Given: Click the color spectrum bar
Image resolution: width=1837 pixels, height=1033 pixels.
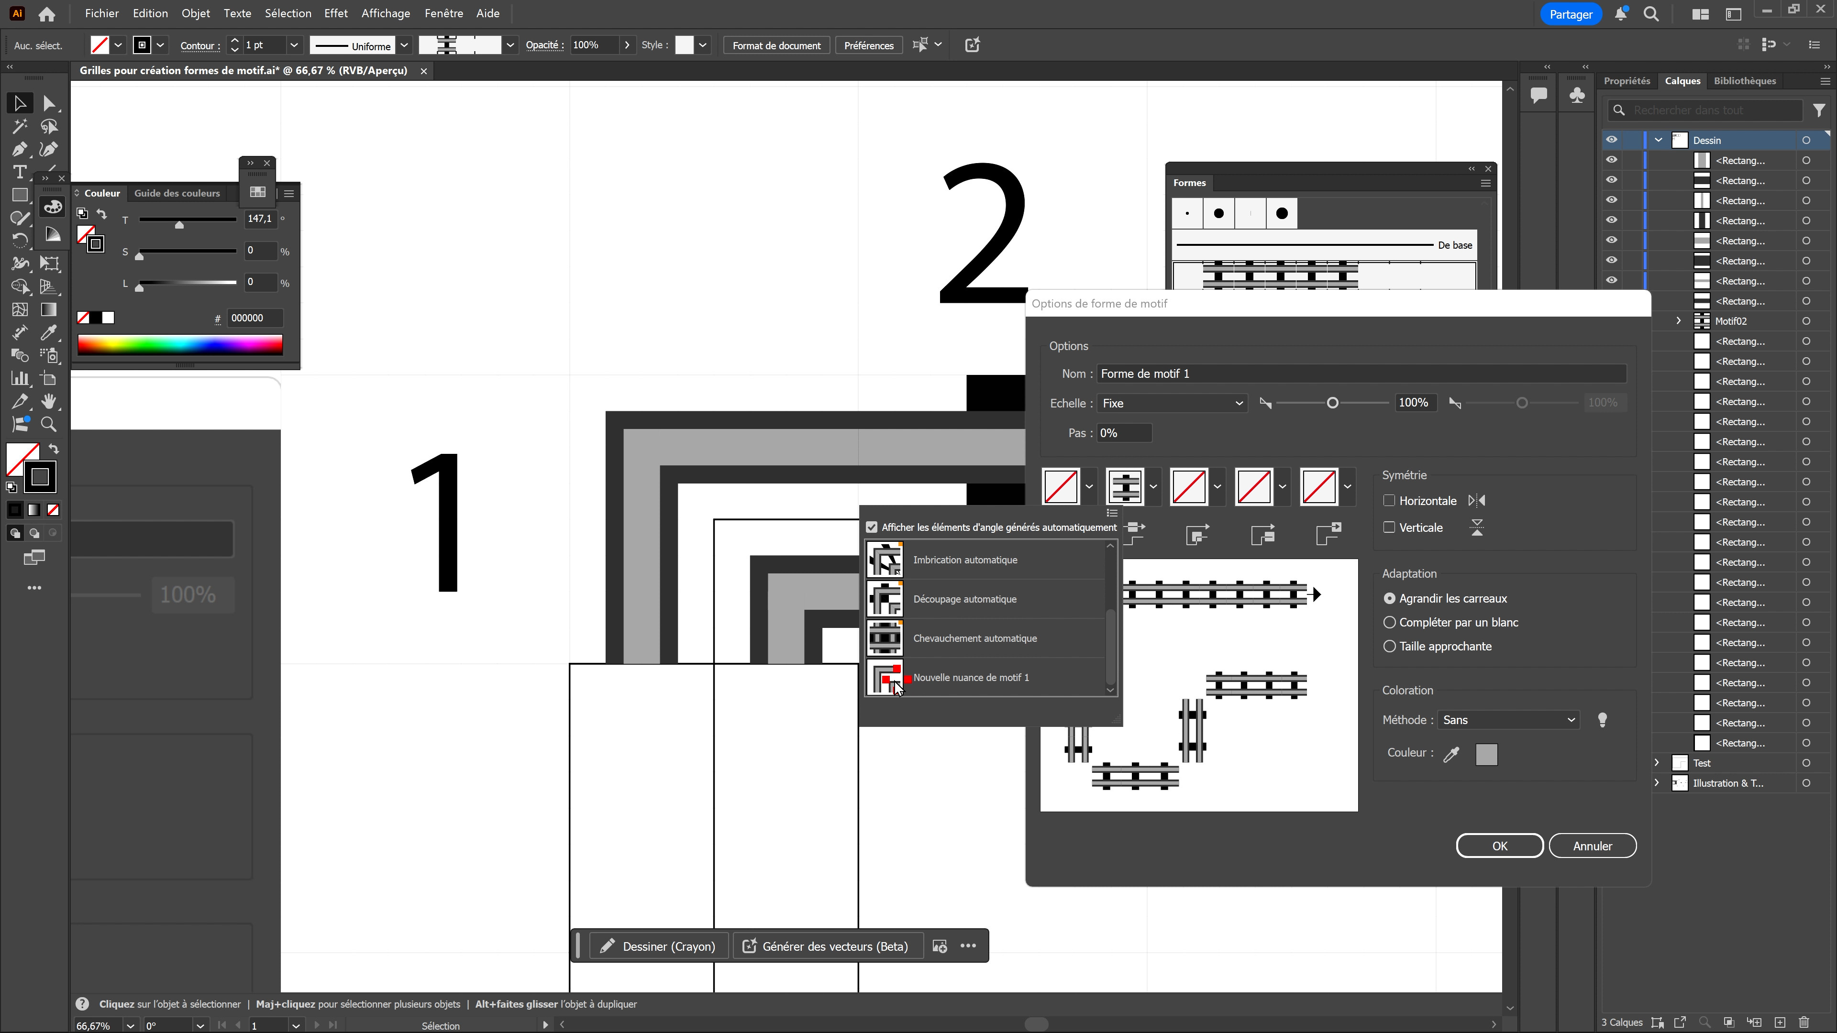Looking at the screenshot, I should pyautogui.click(x=180, y=344).
